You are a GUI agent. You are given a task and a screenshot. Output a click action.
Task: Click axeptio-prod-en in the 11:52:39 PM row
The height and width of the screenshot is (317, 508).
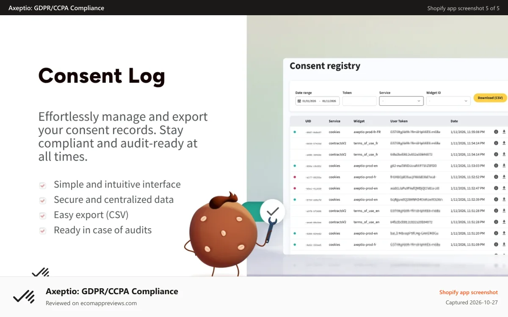coord(365,199)
